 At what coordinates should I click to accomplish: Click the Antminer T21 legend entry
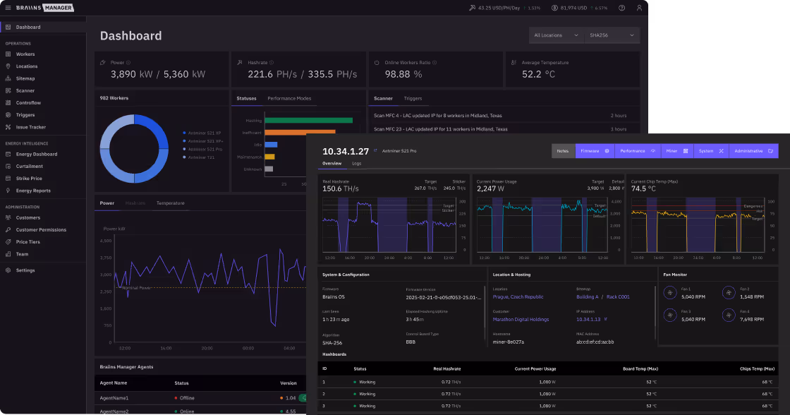point(198,157)
